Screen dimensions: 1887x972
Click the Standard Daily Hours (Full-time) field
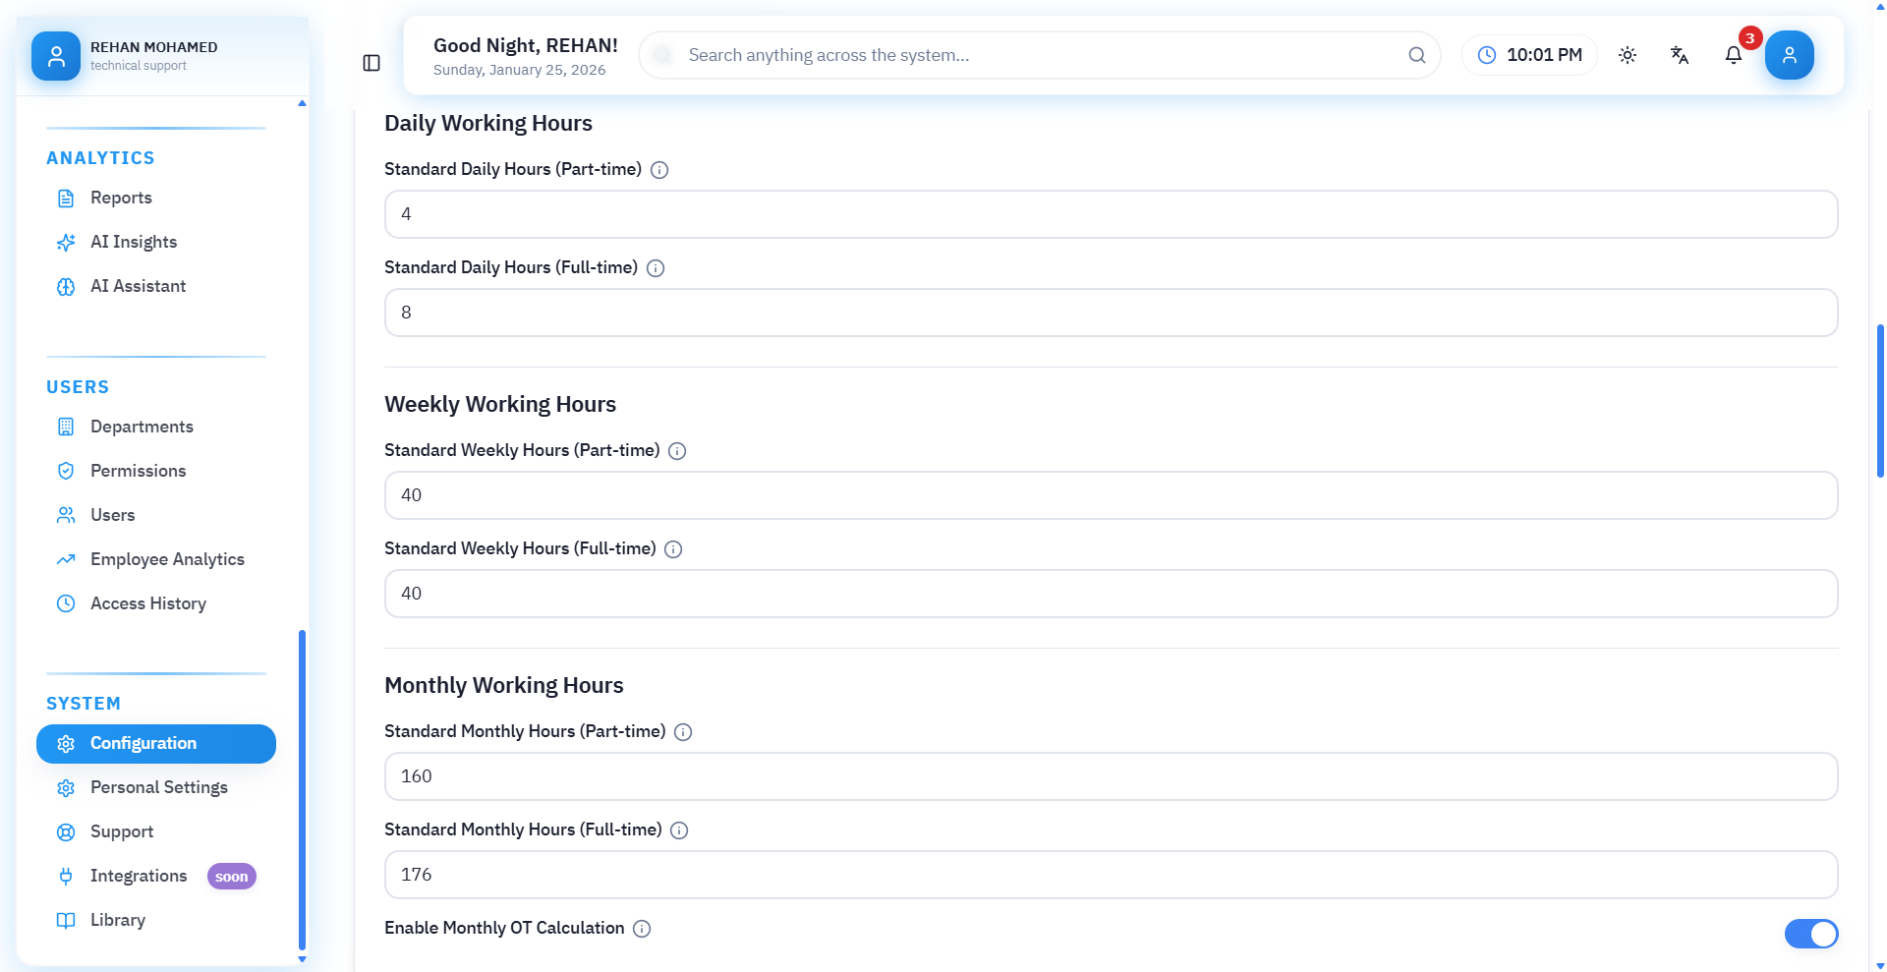[1111, 313]
